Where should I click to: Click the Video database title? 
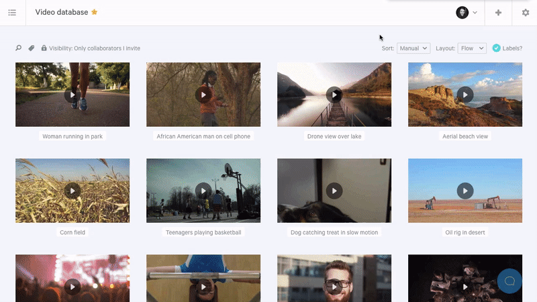(x=62, y=12)
